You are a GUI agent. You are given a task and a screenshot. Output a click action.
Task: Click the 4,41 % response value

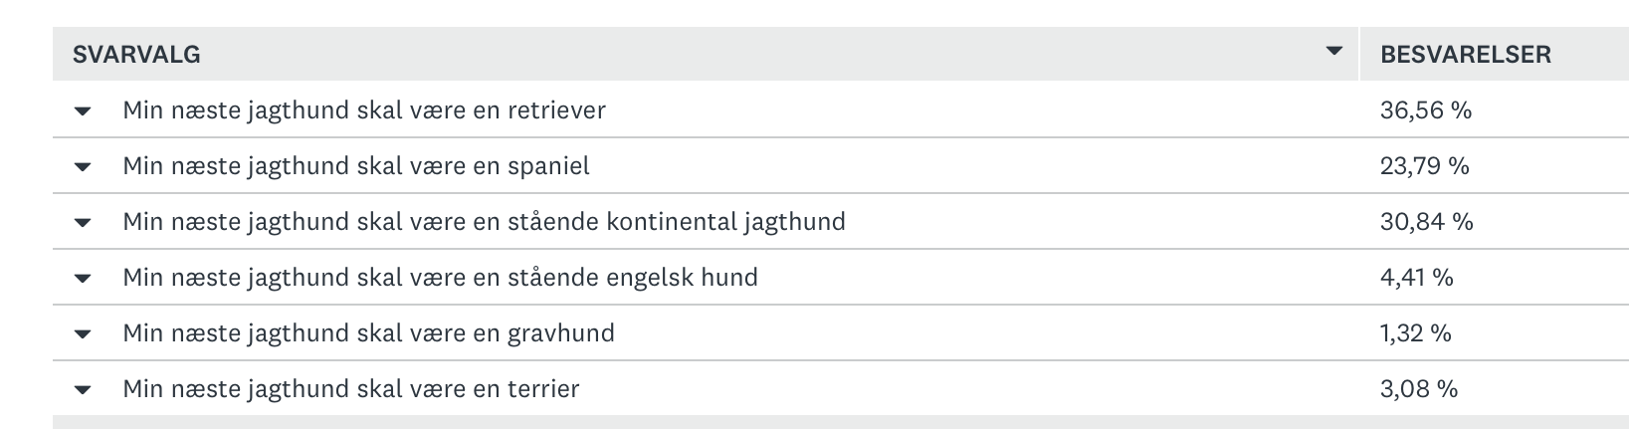point(1416,278)
